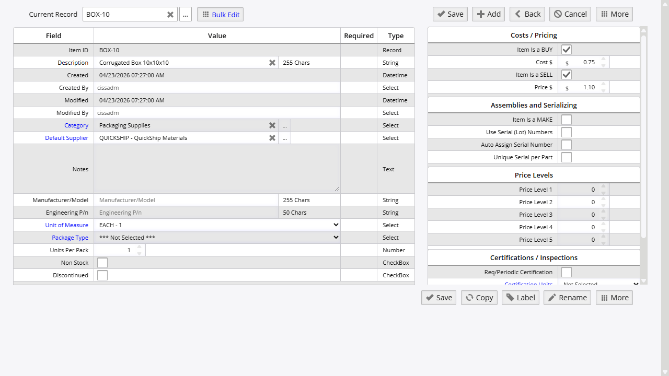Open the Package Type dropdown

(336, 237)
